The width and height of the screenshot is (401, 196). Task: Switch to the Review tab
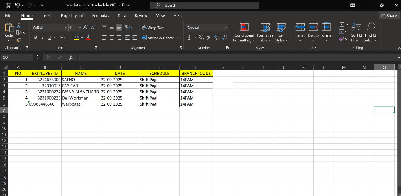tap(141, 15)
